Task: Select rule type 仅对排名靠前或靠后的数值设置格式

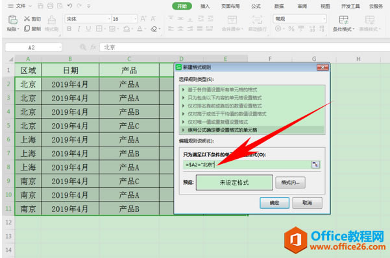Action: tap(225, 106)
